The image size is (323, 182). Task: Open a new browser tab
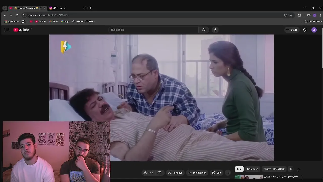point(90,8)
